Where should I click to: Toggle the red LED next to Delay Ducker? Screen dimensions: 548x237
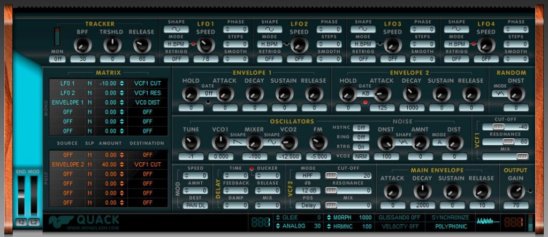click(x=252, y=169)
